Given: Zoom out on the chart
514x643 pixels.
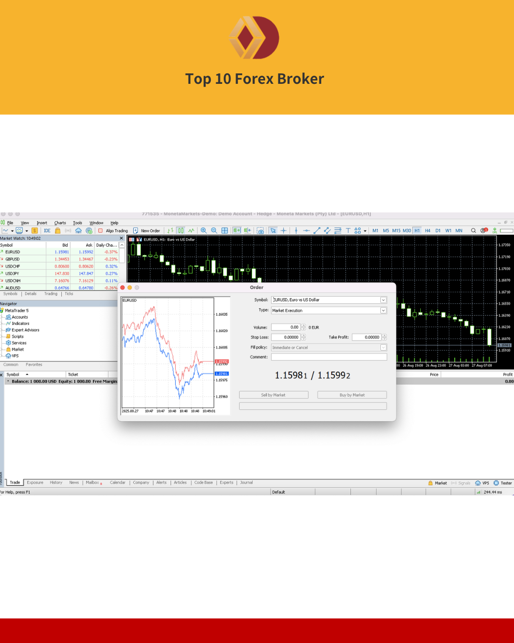Looking at the screenshot, I should tap(214, 231).
